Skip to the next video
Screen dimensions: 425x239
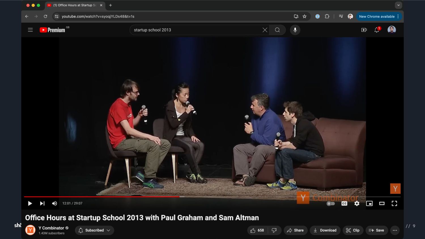pos(42,203)
